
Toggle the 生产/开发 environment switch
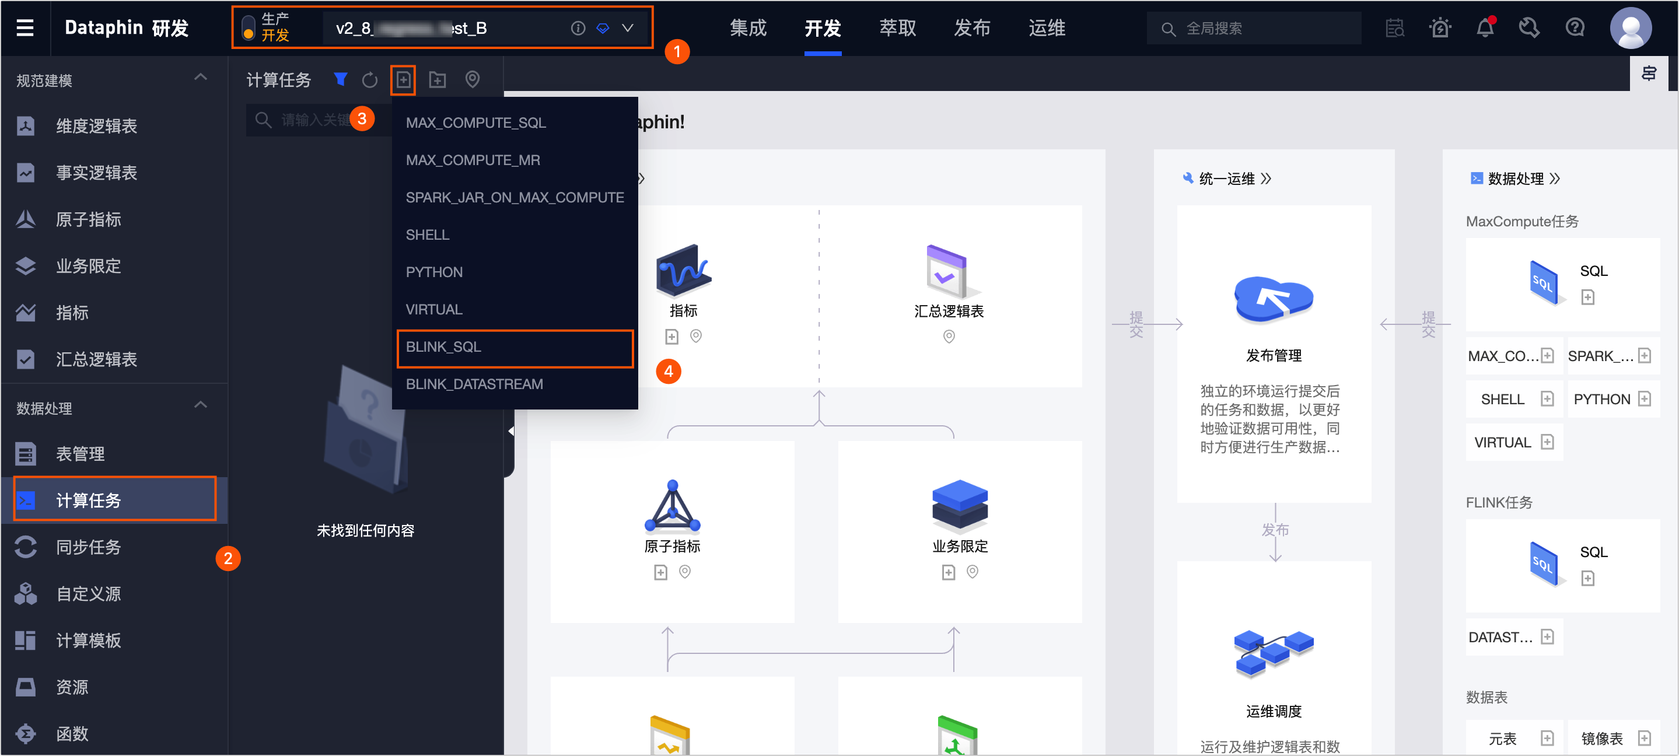[249, 28]
